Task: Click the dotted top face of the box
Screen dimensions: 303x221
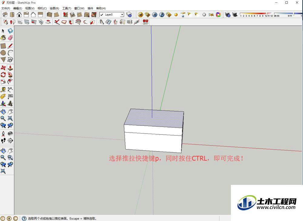Action: pyautogui.click(x=154, y=118)
